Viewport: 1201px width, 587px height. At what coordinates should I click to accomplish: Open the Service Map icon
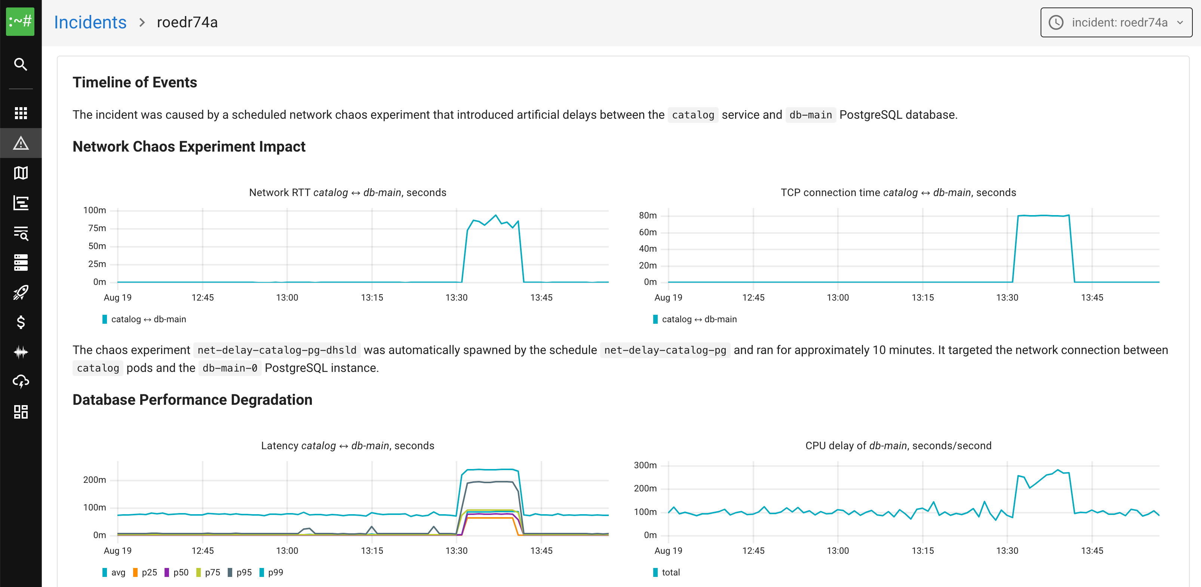pyautogui.click(x=21, y=173)
